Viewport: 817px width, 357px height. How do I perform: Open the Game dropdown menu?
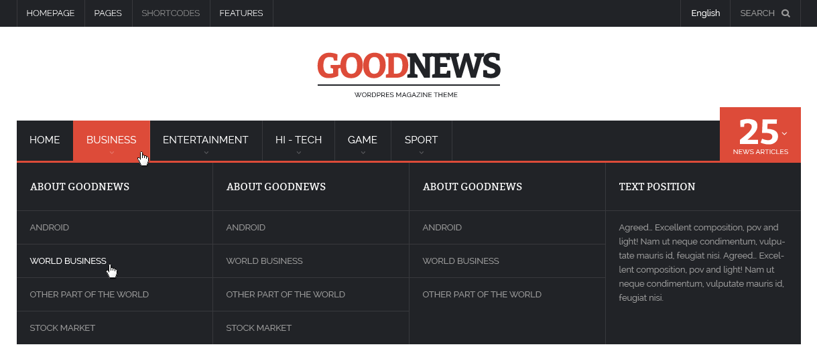[x=362, y=140]
